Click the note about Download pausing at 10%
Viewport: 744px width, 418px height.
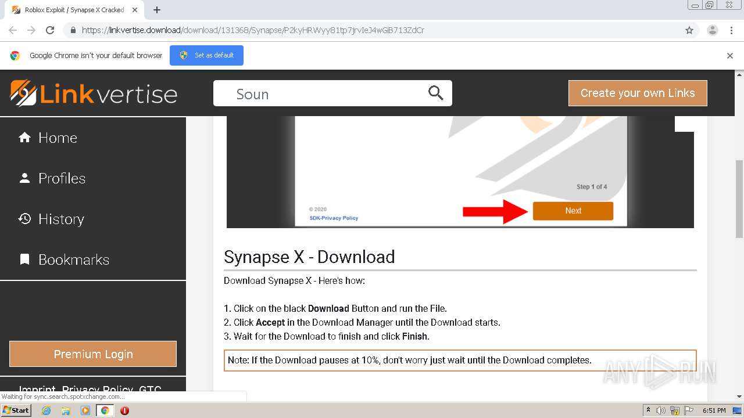460,360
